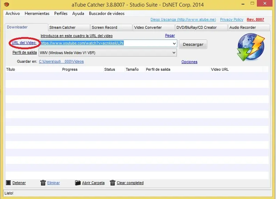
Task: Open the Perfiles menu
Action: pos(61,14)
